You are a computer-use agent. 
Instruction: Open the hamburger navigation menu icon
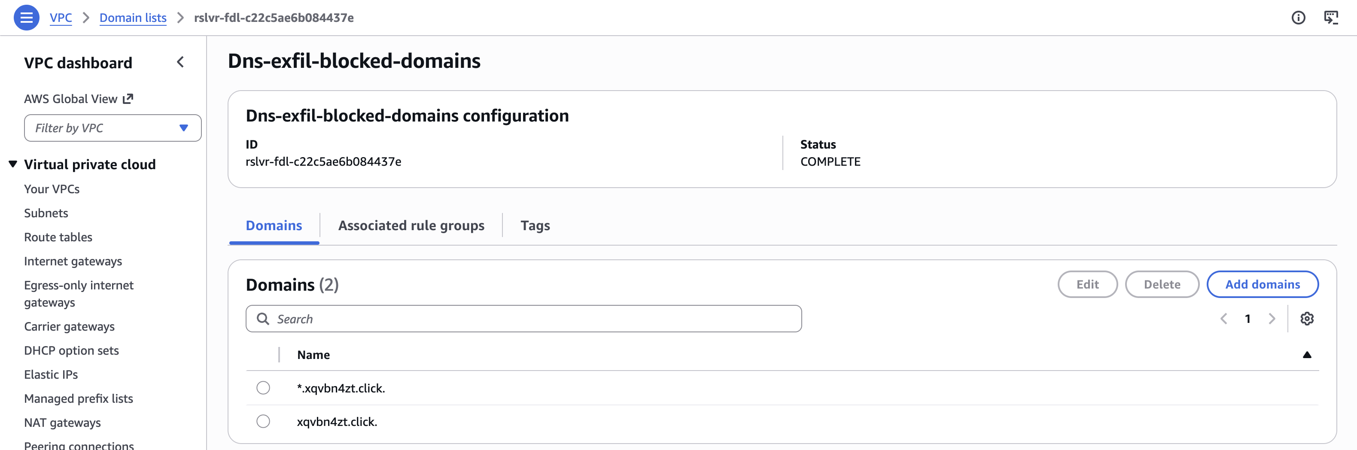(26, 17)
